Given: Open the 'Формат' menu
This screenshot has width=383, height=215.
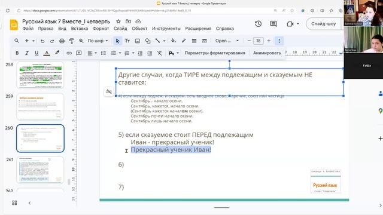Looking at the screenshot, I should (x=101, y=29).
